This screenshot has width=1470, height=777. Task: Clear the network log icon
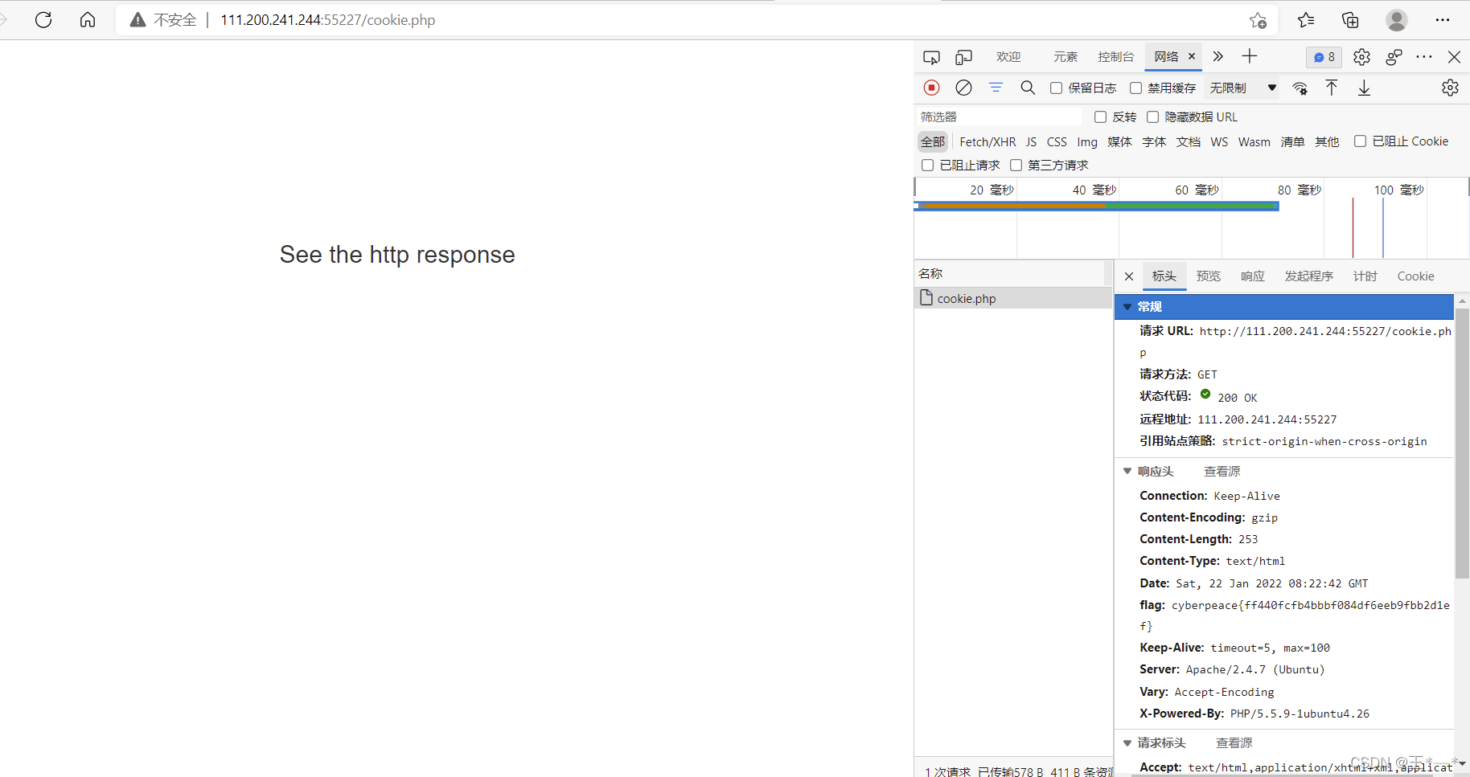click(x=963, y=88)
